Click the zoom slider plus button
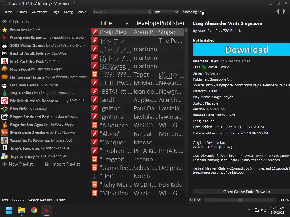 click(275, 200)
